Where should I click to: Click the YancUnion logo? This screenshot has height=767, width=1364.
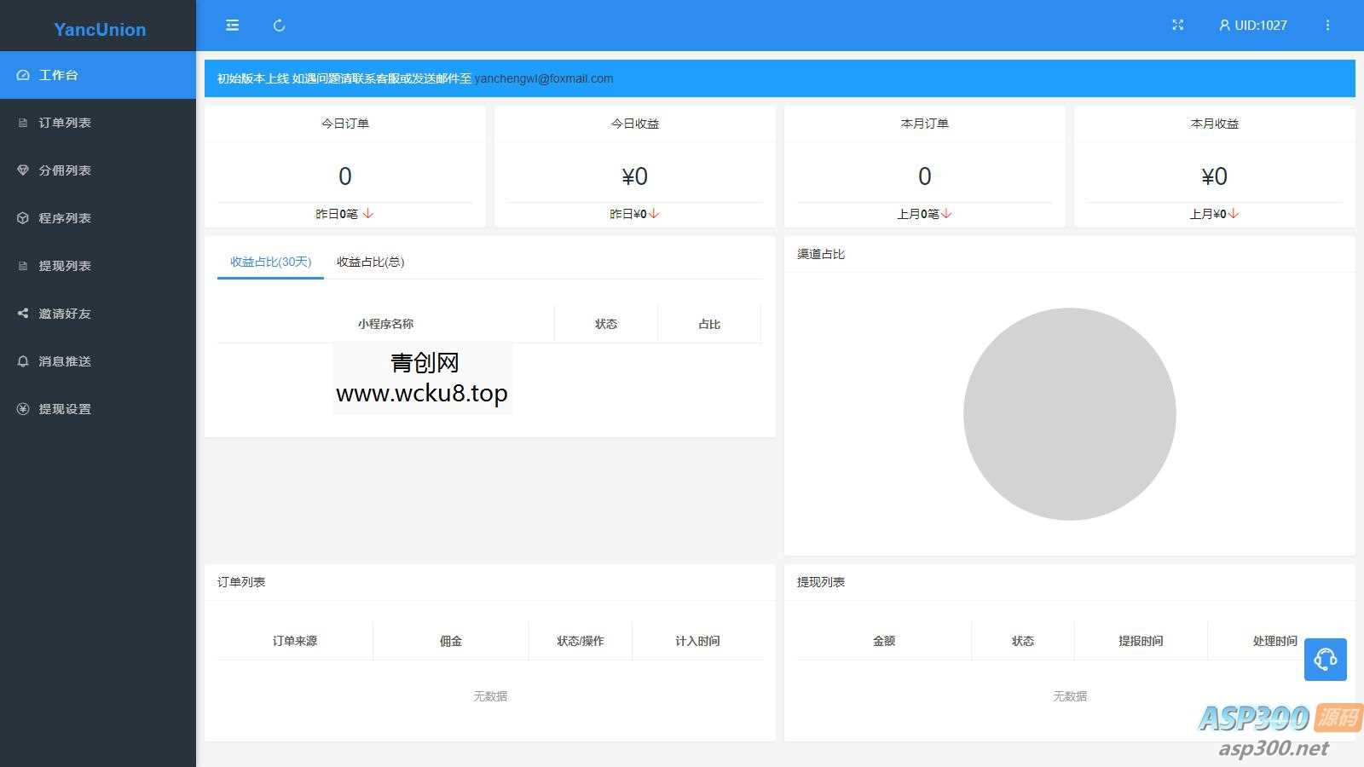tap(98, 29)
